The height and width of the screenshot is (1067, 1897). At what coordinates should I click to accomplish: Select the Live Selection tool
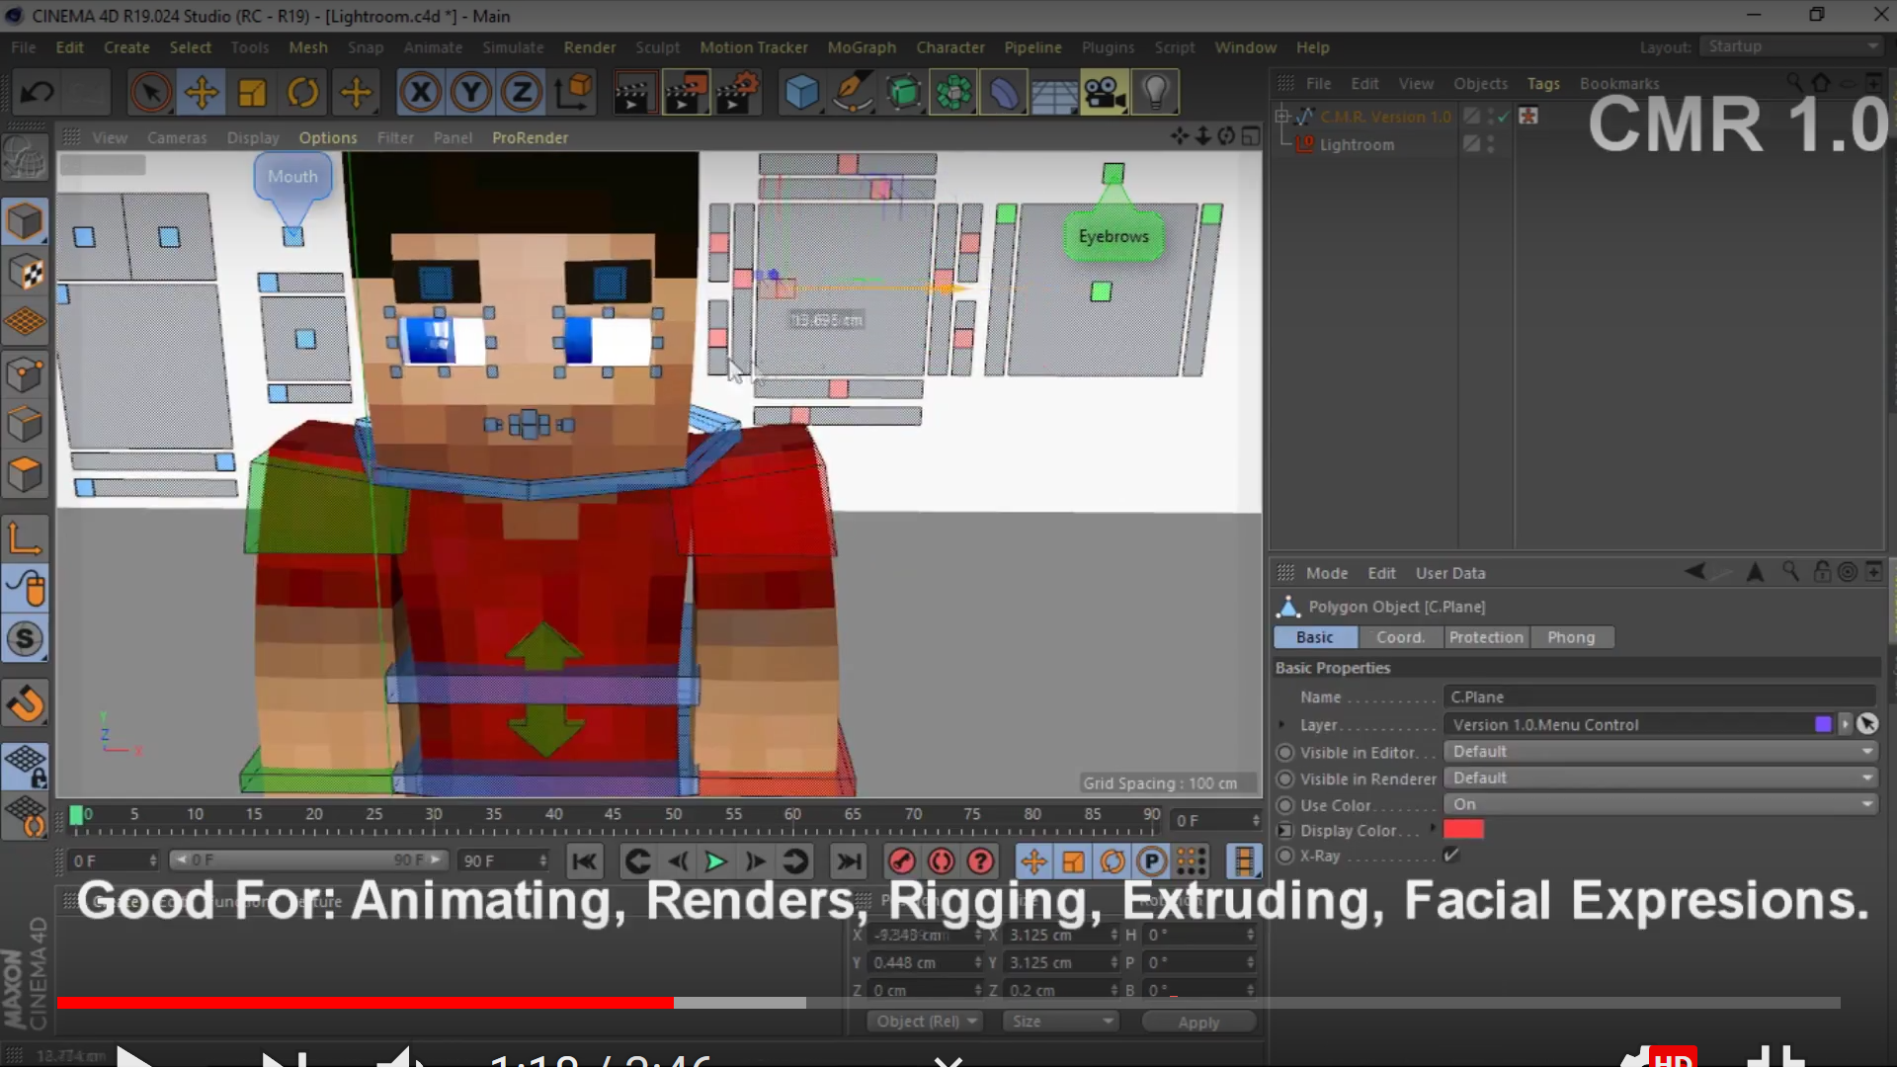150,93
